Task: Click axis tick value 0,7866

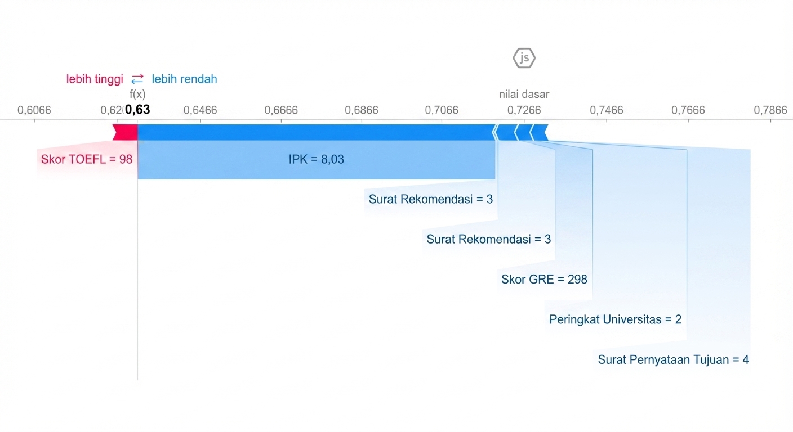Action: pyautogui.click(x=770, y=110)
